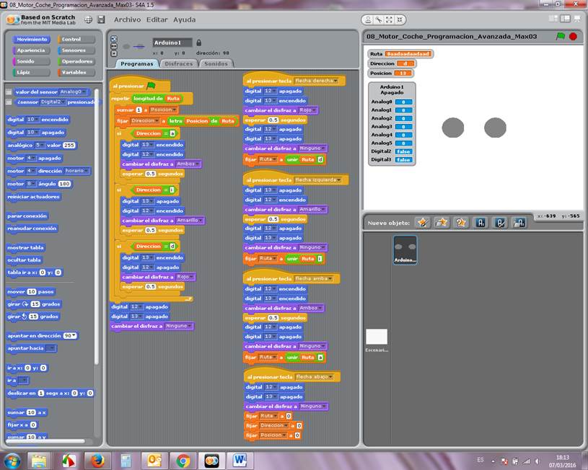Paint a new Arduino object
This screenshot has width=588, height=470.
pos(500,223)
